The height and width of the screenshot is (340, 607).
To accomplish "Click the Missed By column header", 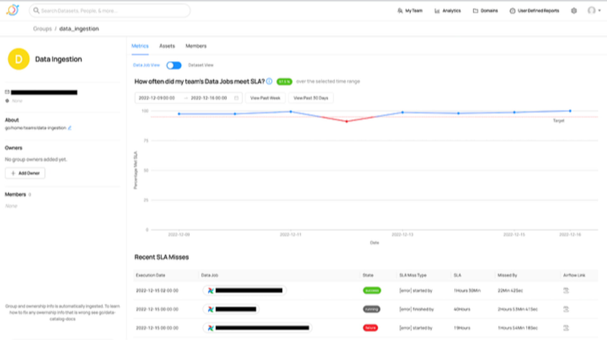I will pos(507,275).
